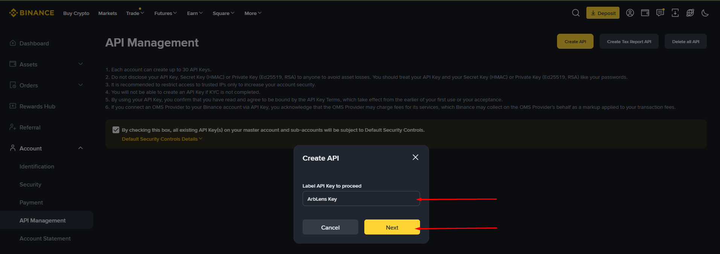
Task: Open the Earn dropdown menu
Action: 195,13
